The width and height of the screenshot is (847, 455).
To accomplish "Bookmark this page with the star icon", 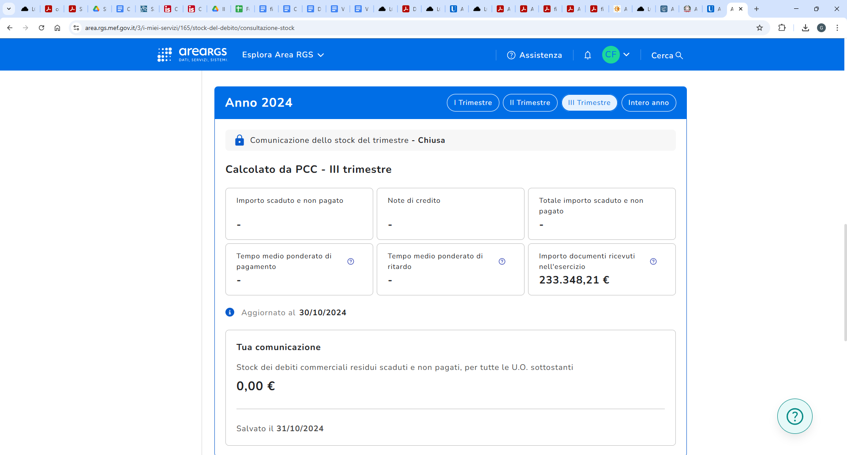I will point(760,28).
